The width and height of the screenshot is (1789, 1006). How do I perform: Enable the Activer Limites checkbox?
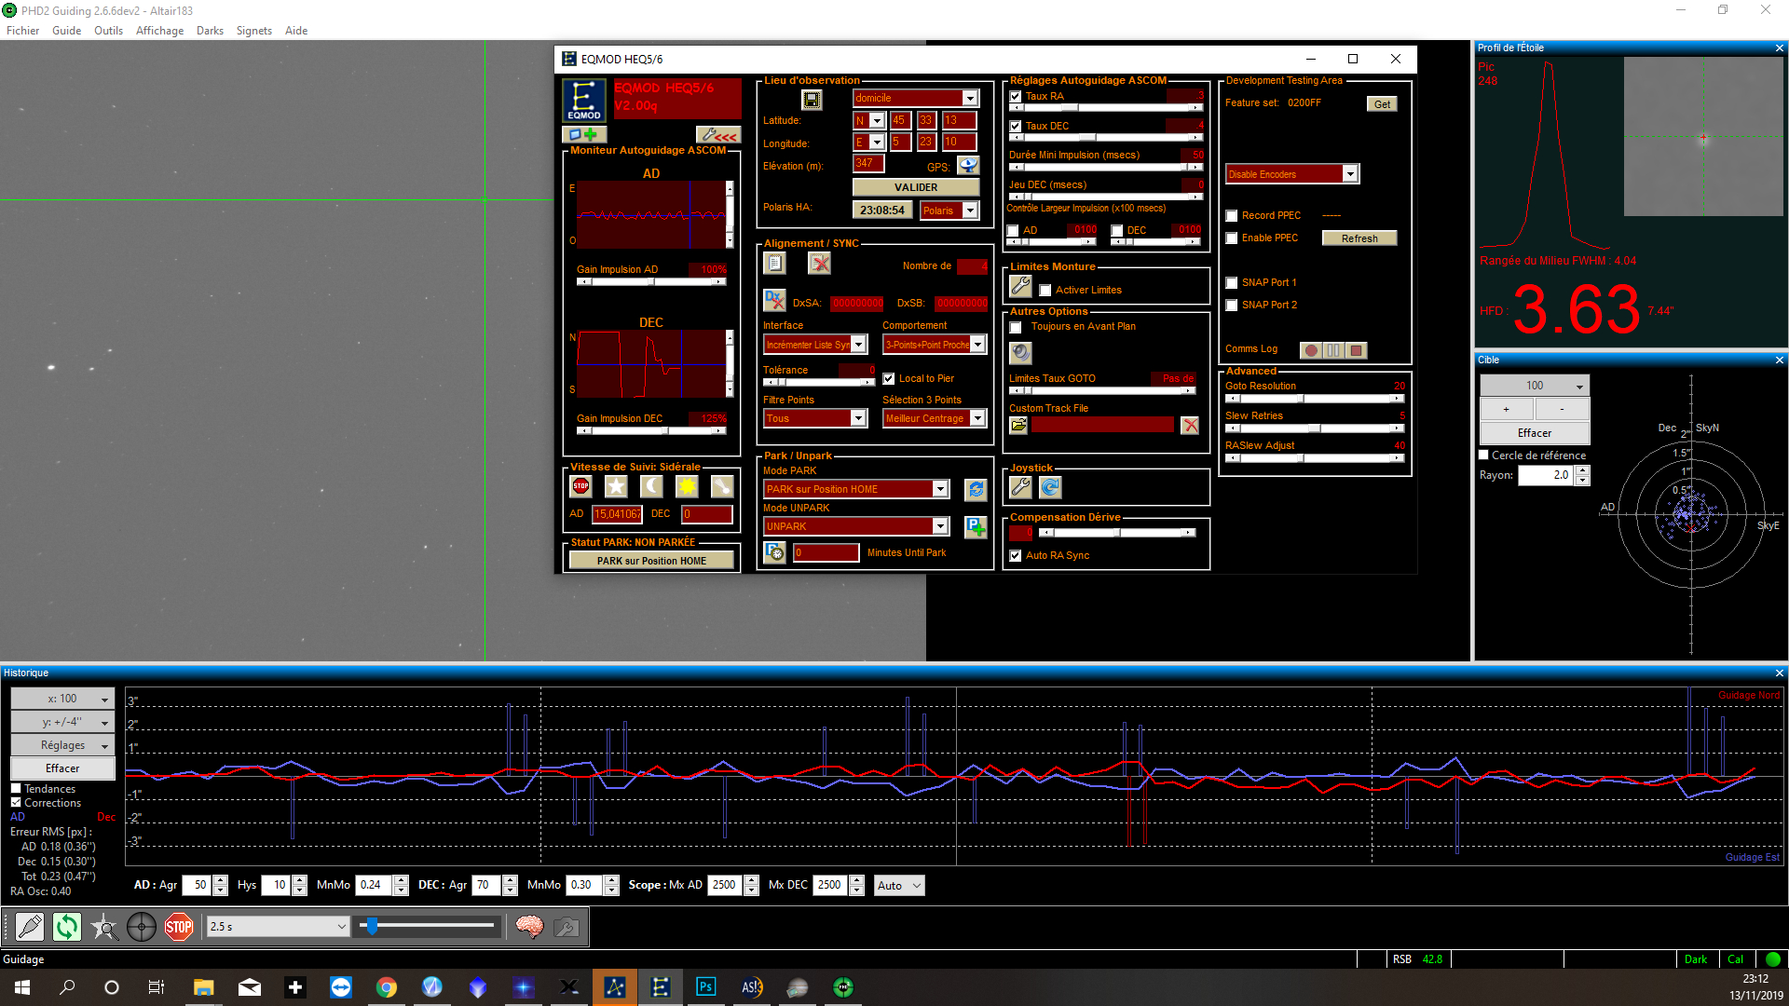[x=1045, y=291]
